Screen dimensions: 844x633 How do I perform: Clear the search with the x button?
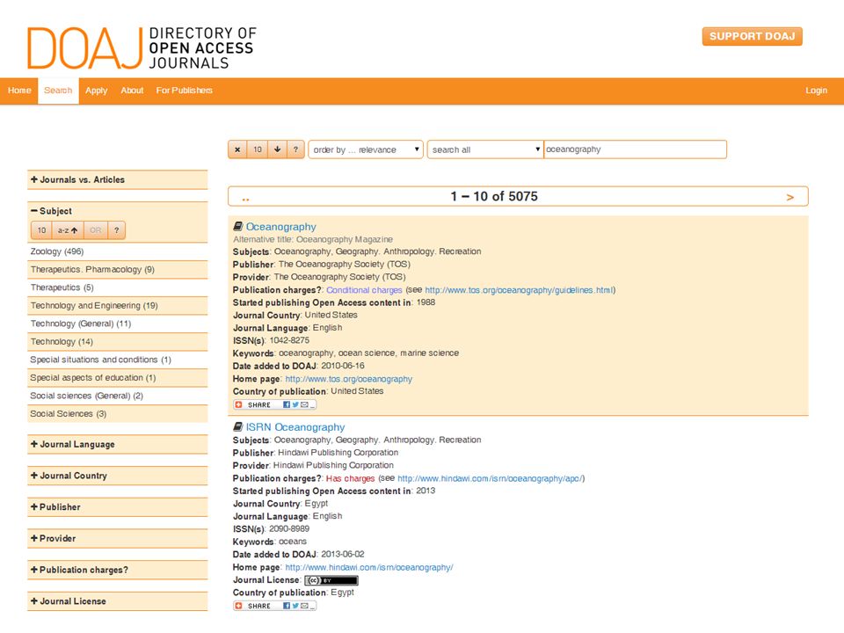(237, 149)
